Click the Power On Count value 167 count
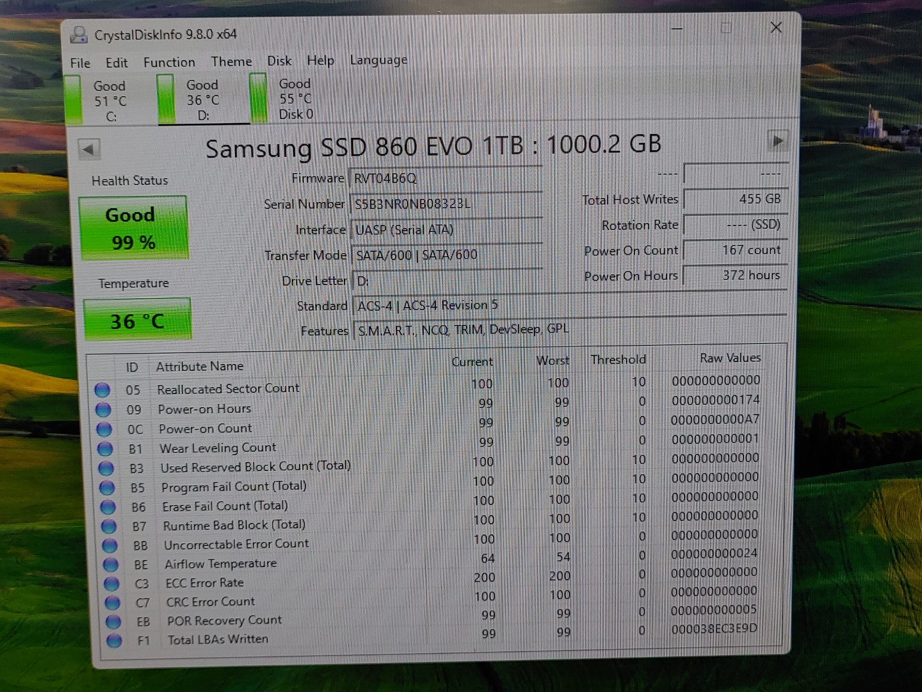The width and height of the screenshot is (922, 692). 735,250
